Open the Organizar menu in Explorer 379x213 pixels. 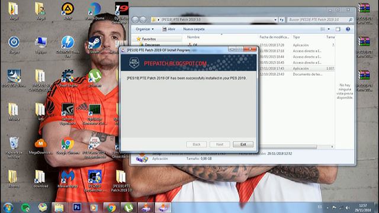144,29
